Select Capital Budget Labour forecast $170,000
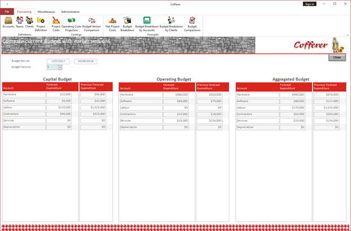This screenshot has width=351, height=231. (x=59, y=108)
